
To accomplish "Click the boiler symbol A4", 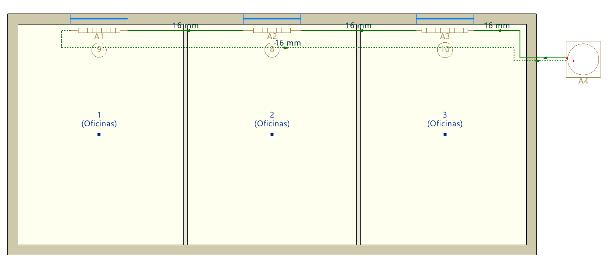I will click(x=583, y=59).
